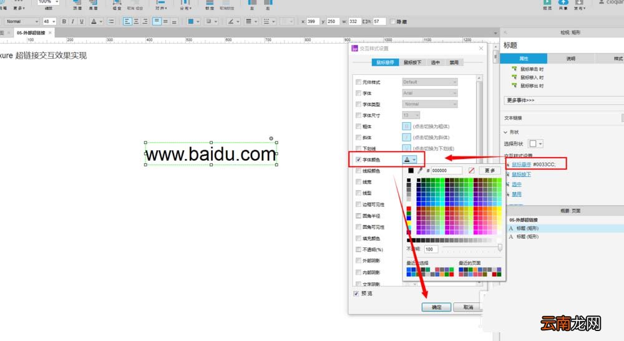Screen dimensions: 624x341
Task: Open the 属性 tab in inspector
Action: 524,59
